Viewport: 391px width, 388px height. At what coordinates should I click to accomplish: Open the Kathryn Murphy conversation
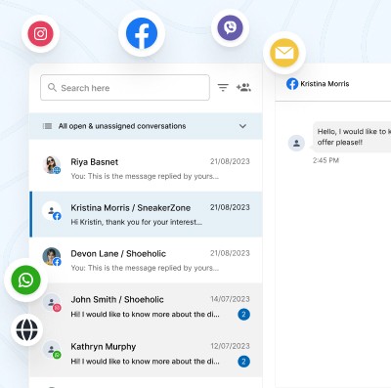pos(146,354)
